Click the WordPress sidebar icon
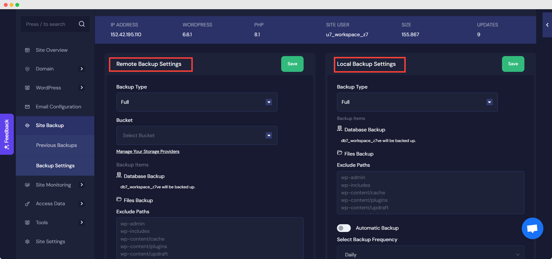This screenshot has height=259, width=552. pyautogui.click(x=27, y=88)
